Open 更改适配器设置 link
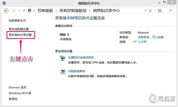 (x=19, y=29)
